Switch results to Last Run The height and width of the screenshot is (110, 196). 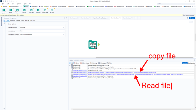click(x=185, y=63)
